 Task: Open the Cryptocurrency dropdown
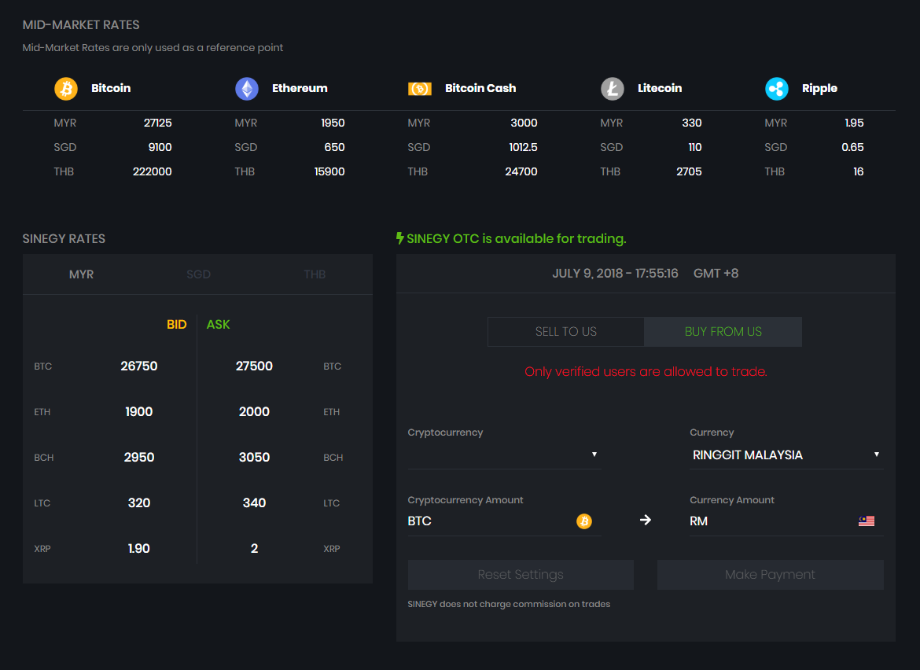[x=504, y=455]
